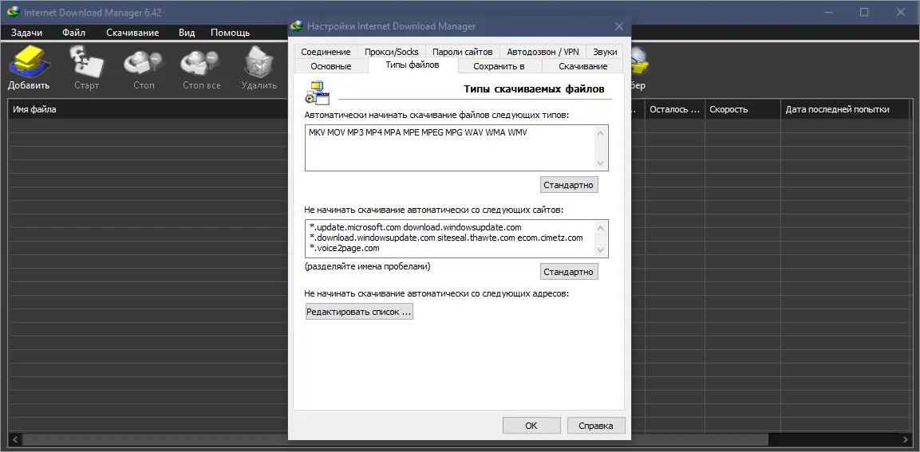
Task: Open the Файл menu
Action: coord(74,33)
